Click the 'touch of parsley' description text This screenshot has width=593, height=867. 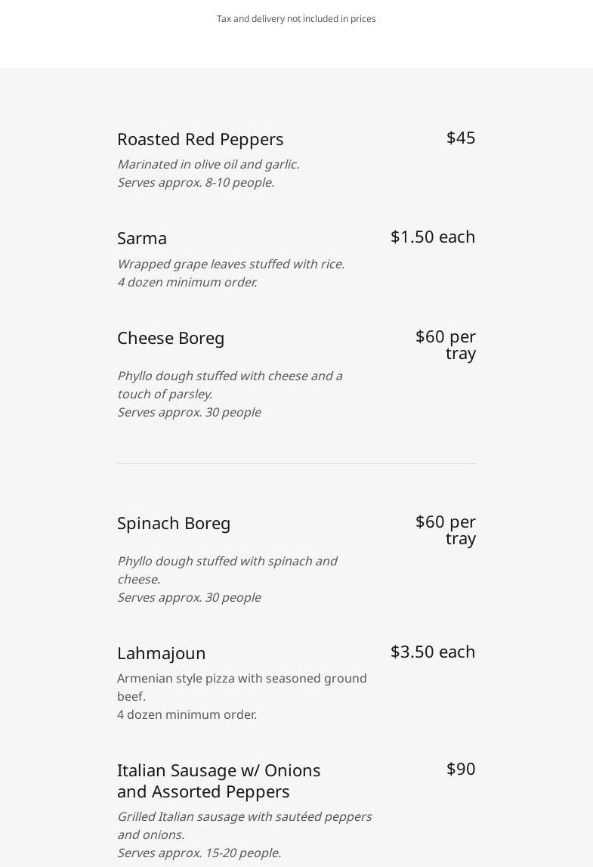tap(165, 394)
